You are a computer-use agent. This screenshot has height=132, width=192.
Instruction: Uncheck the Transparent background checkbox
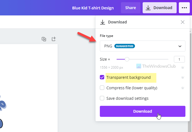point(102,77)
